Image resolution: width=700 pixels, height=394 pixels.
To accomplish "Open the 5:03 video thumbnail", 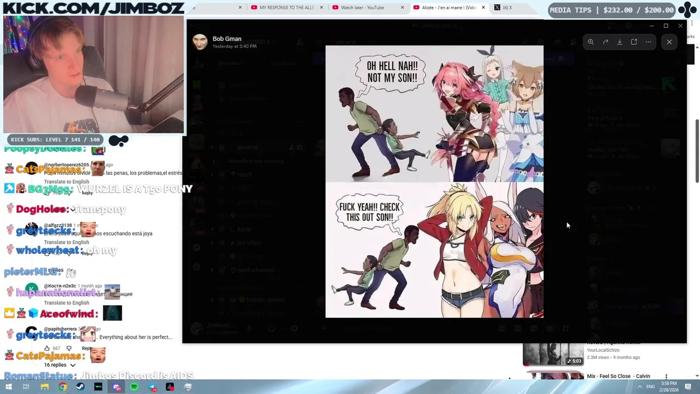I will [553, 354].
